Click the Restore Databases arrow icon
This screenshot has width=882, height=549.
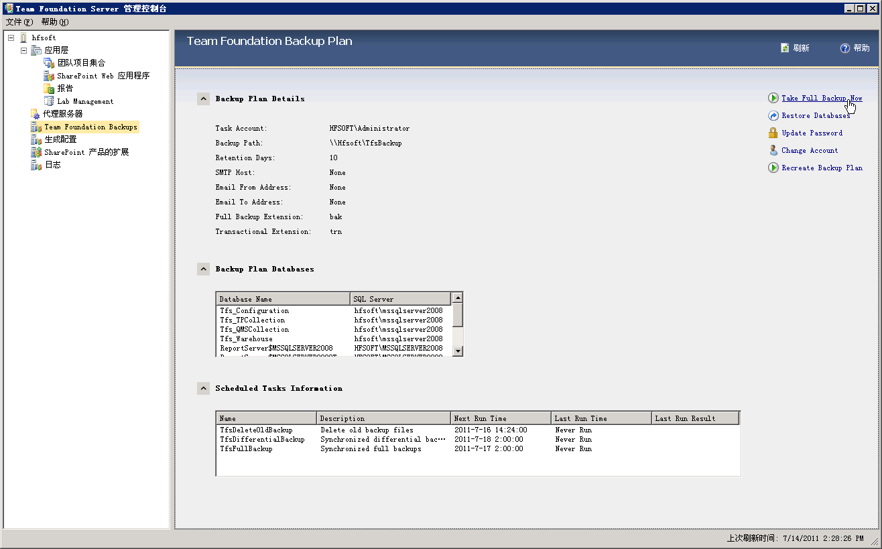coord(773,115)
